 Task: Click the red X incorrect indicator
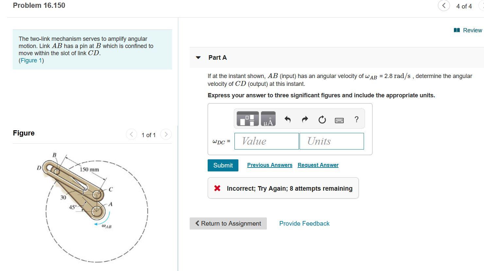pos(216,188)
